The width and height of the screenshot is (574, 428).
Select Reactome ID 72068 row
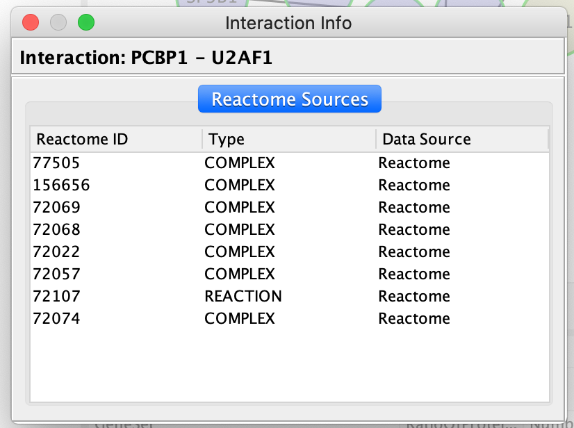56,230
